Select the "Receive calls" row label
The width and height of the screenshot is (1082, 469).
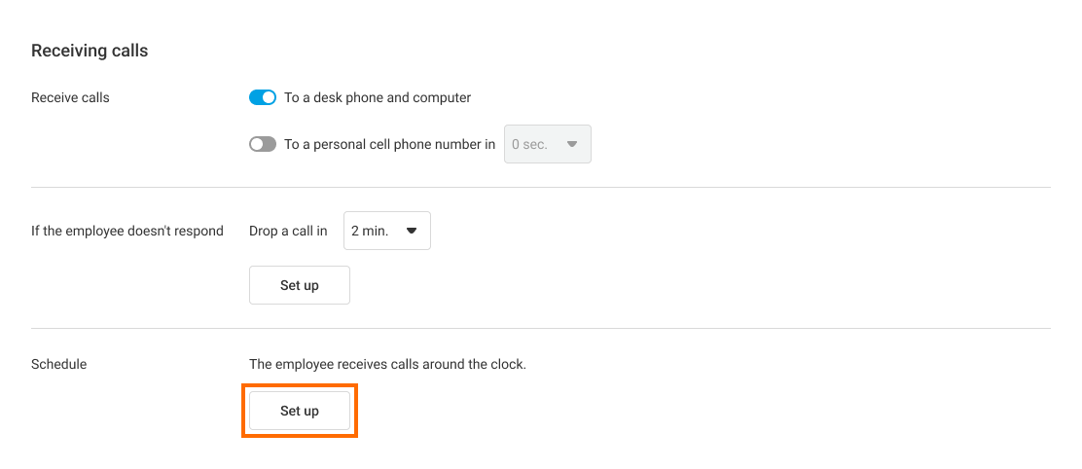(70, 97)
